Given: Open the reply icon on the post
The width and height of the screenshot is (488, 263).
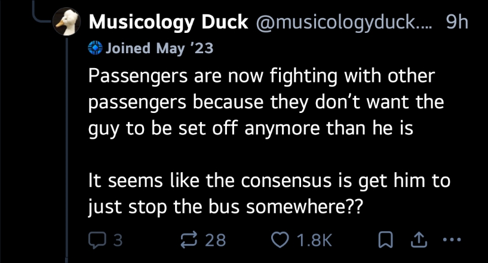Looking at the screenshot, I should pos(96,240).
